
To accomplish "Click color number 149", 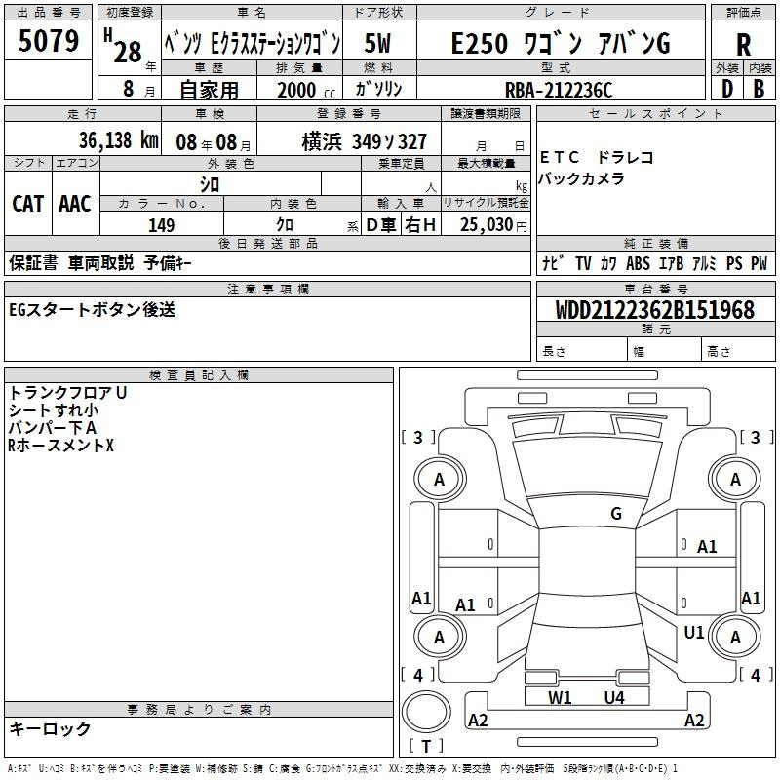I will click(161, 225).
